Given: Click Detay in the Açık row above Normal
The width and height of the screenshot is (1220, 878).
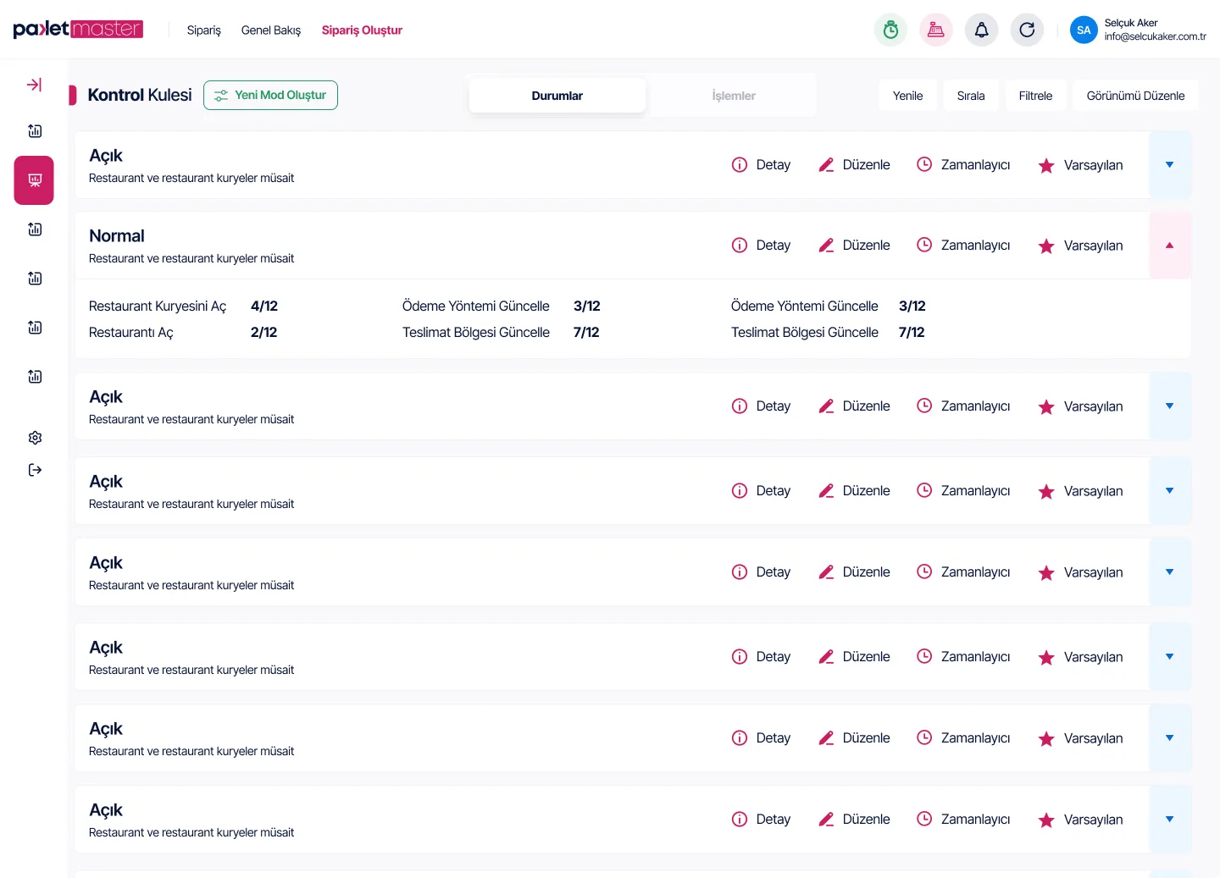Looking at the screenshot, I should coord(761,165).
